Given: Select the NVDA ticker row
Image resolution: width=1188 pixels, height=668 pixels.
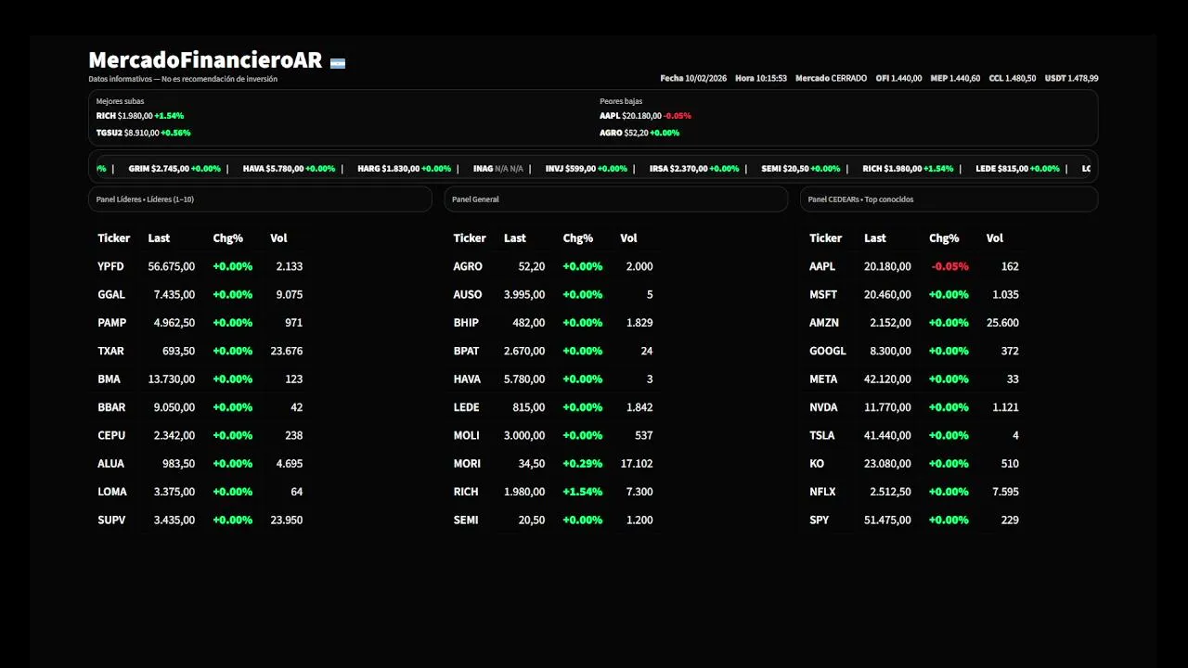Looking at the screenshot, I should [x=914, y=407].
